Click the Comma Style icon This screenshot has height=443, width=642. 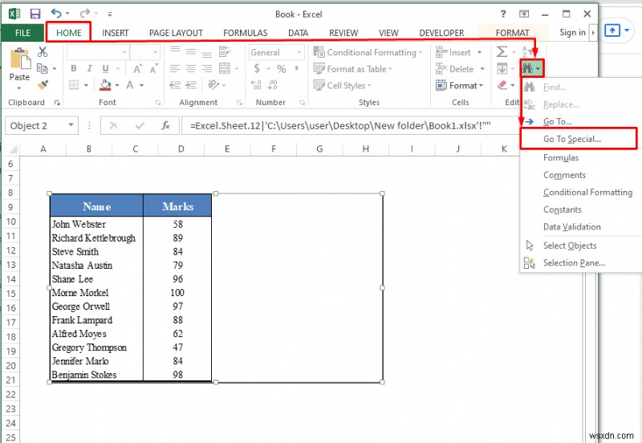[296, 68]
